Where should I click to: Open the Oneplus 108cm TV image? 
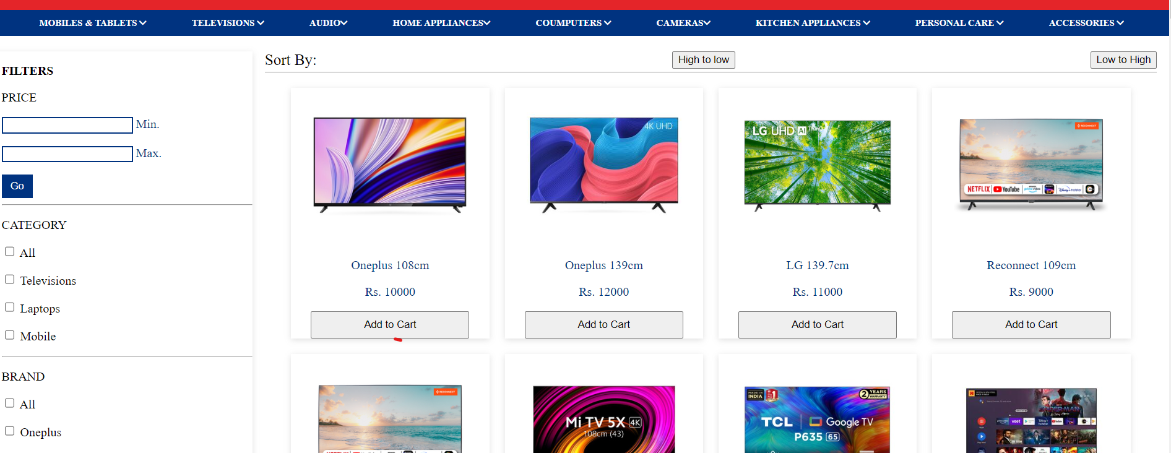coord(390,165)
